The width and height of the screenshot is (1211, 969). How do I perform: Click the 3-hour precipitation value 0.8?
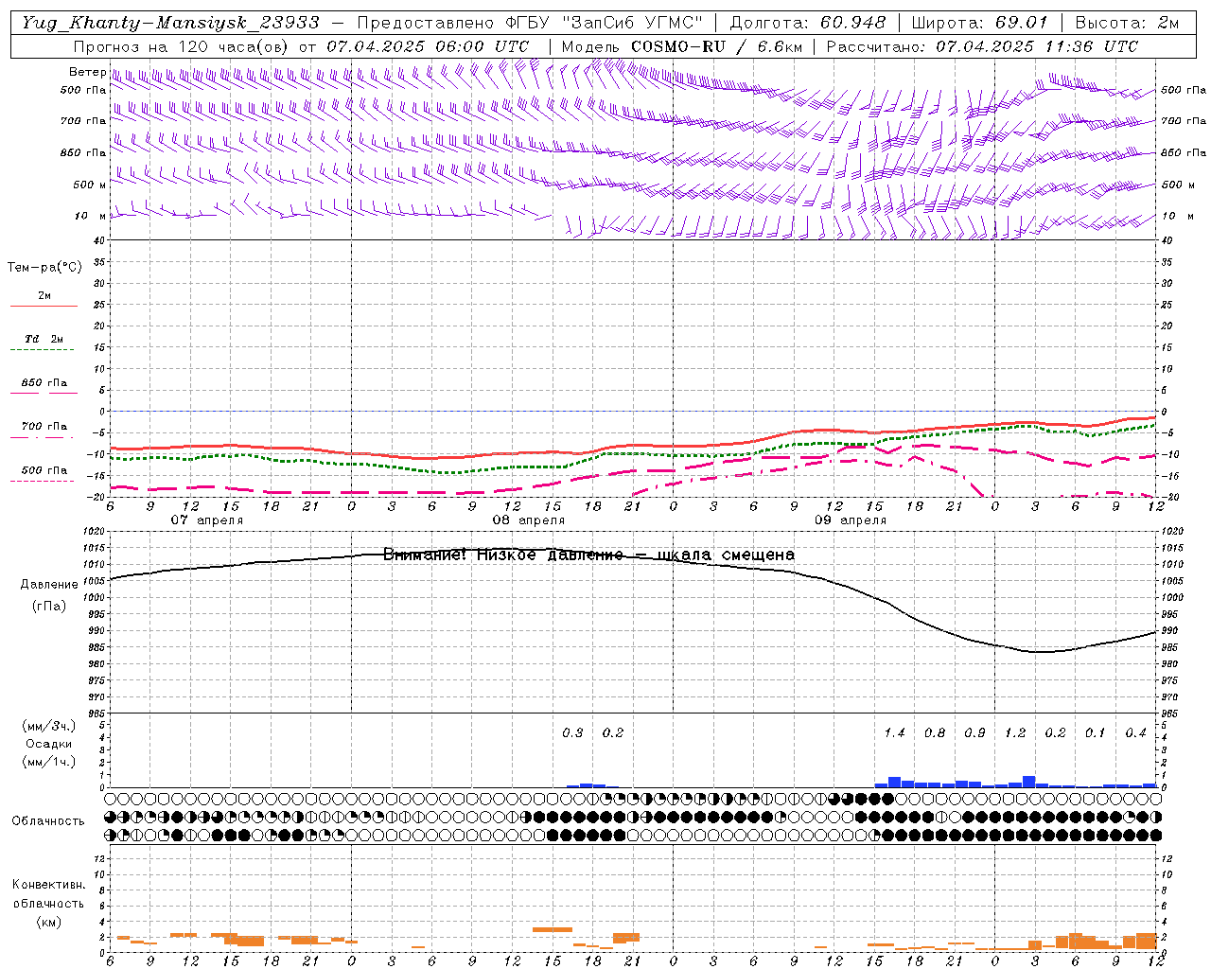[935, 733]
